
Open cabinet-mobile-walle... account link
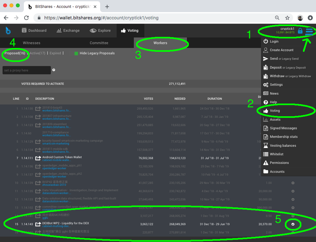pyautogui.click(x=57, y=160)
